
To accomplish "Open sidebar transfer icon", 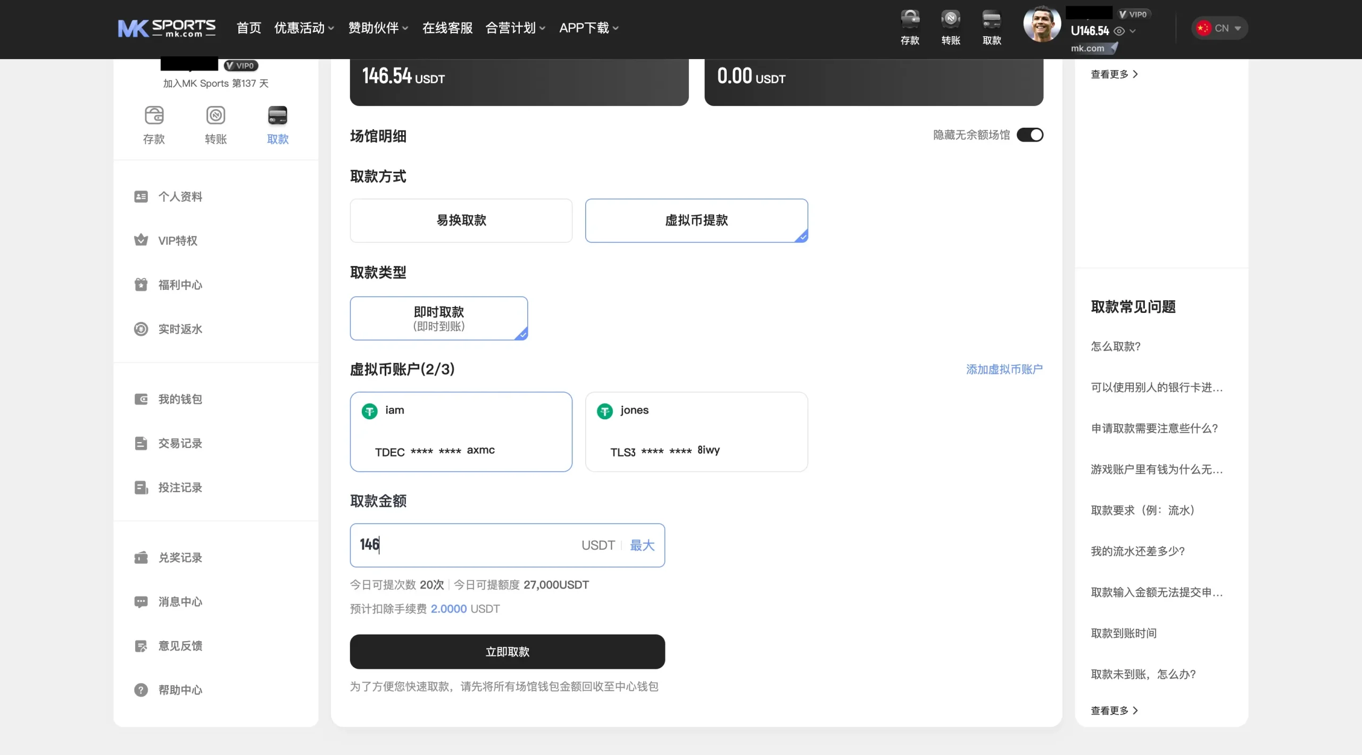I will (x=215, y=115).
